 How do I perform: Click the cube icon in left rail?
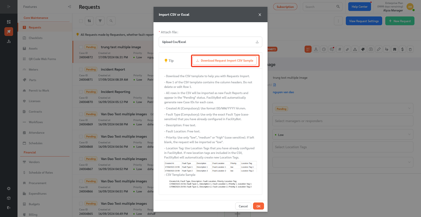click(9, 198)
